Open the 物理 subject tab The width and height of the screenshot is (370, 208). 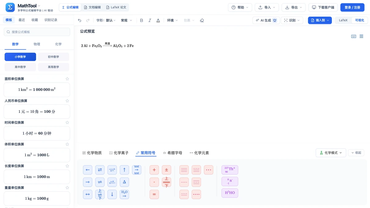click(x=37, y=44)
